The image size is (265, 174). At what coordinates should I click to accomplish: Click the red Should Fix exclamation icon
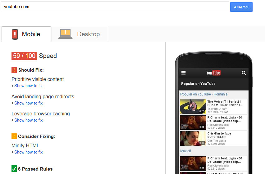(x=14, y=70)
